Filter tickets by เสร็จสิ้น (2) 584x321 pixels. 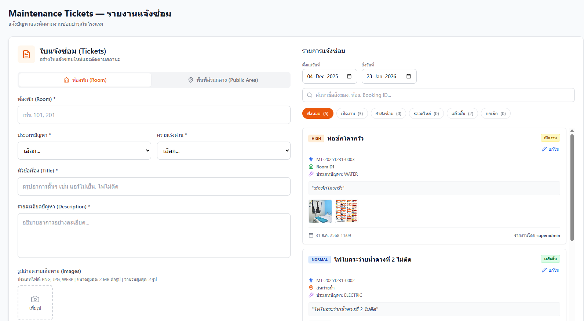tap(462, 114)
